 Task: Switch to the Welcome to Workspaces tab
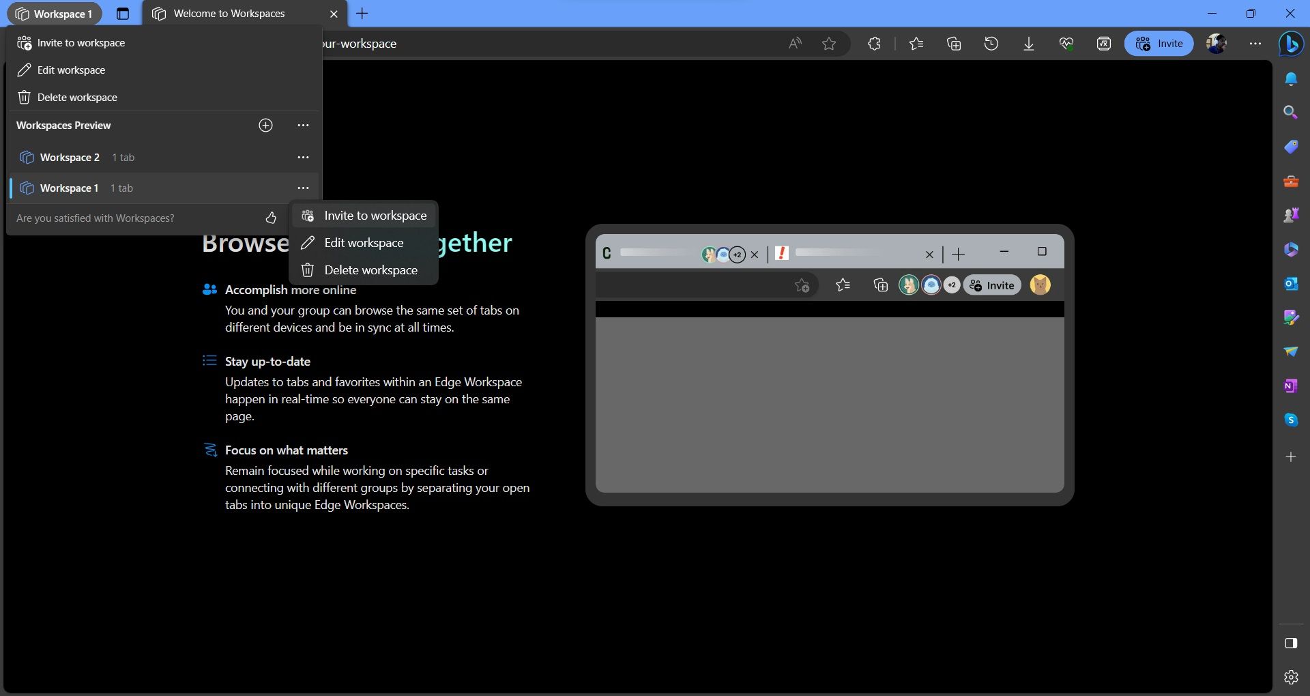229,13
